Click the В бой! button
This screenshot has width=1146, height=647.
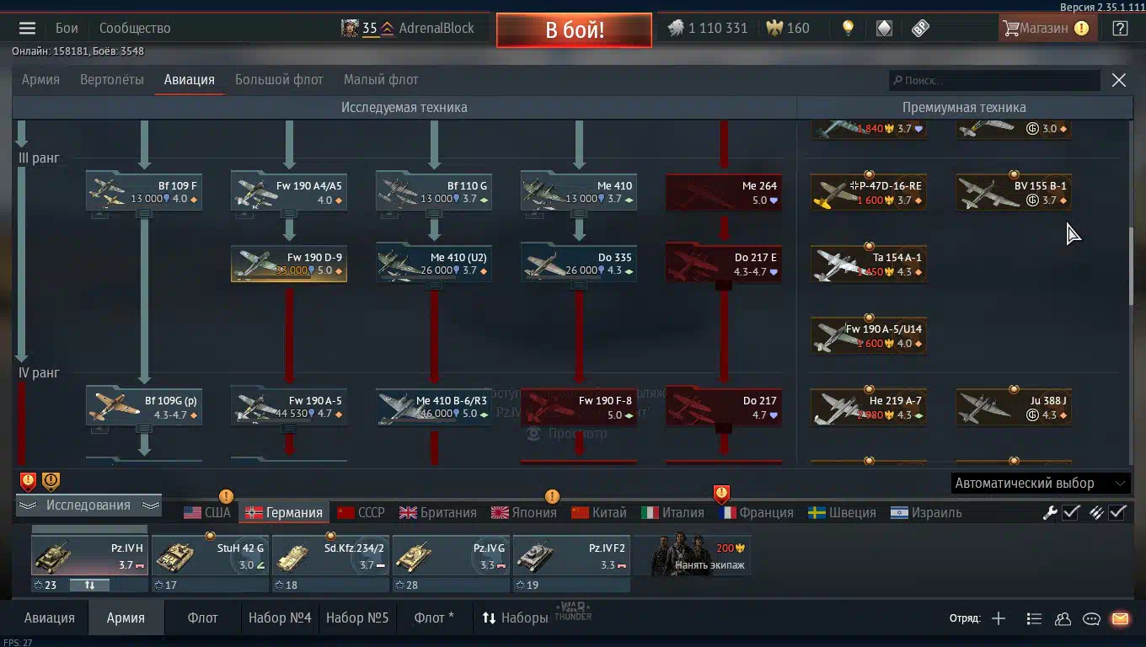[574, 30]
